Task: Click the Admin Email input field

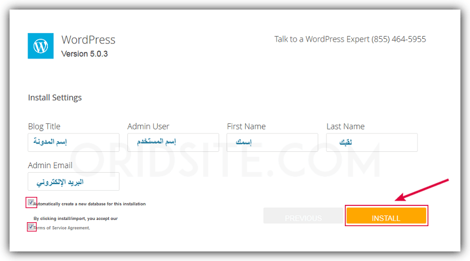Action: tap(73, 181)
